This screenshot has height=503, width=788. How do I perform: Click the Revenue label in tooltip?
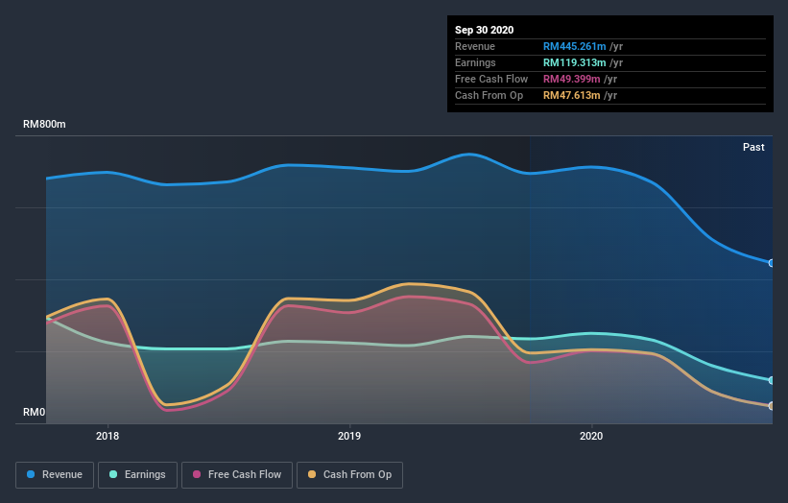(x=475, y=46)
